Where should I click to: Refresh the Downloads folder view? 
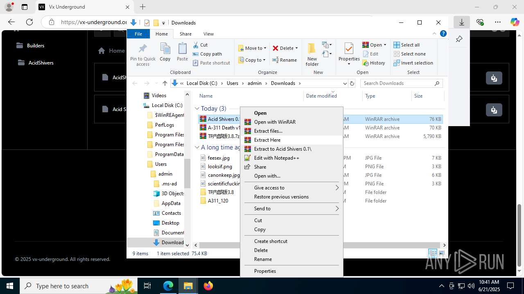(352, 83)
